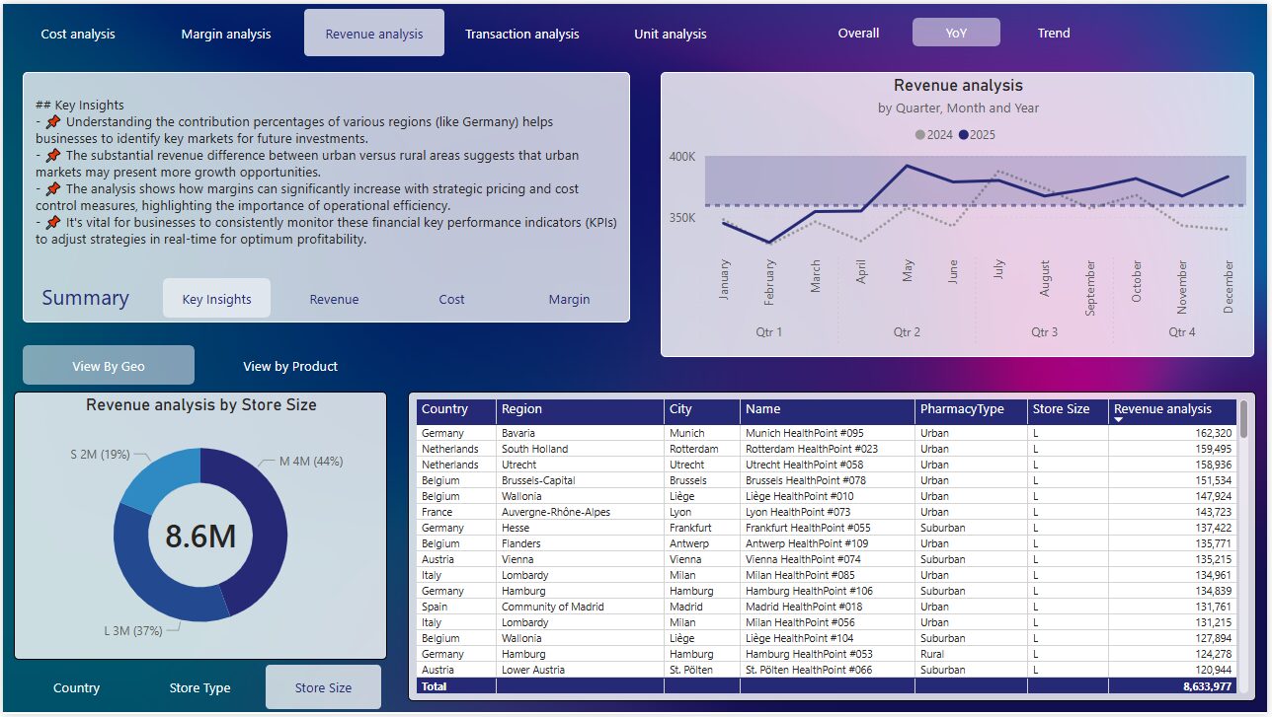The image size is (1272, 717).
Task: Show the Cost summary
Action: 451,299
